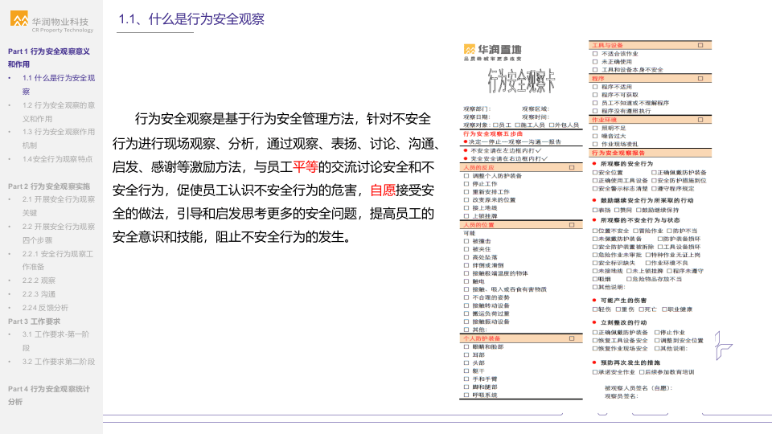
Task: Tick the 呼吸系统 checkbox
Action: tap(466, 395)
